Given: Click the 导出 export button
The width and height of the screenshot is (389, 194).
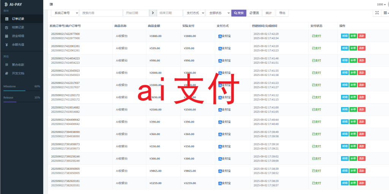Looking at the screenshot, I should tap(282, 13).
